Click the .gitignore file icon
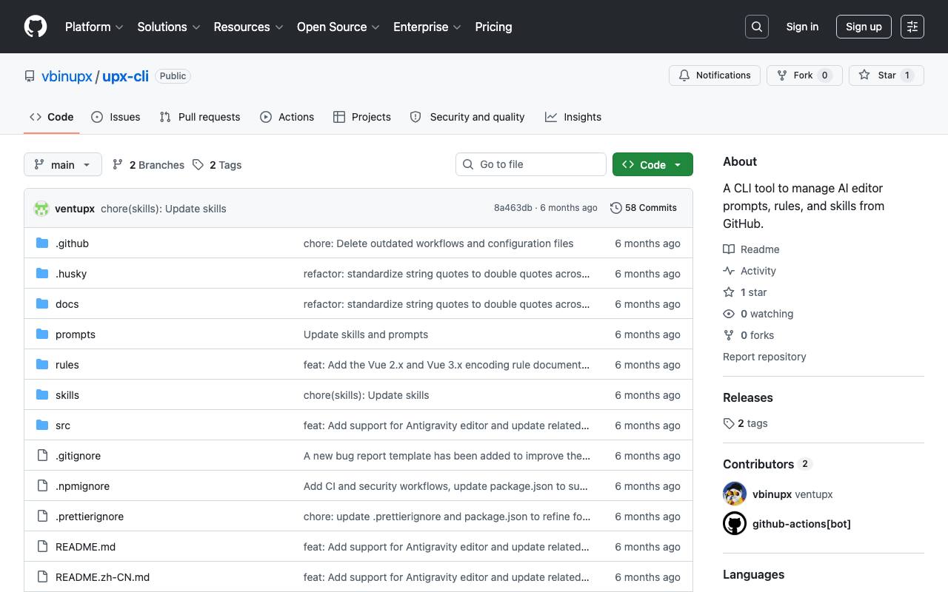The width and height of the screenshot is (948, 592). pos(42,456)
